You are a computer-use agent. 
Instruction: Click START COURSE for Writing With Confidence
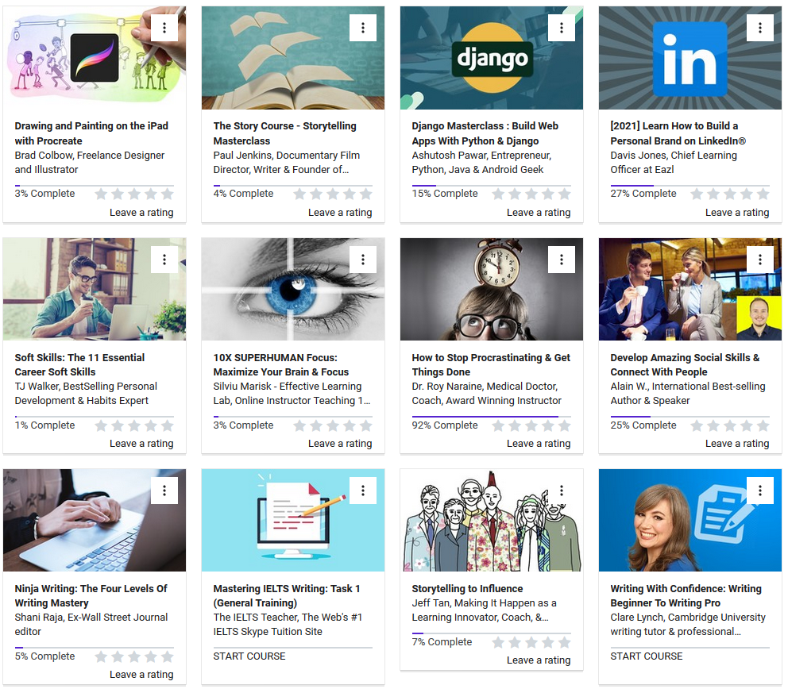[x=647, y=656]
